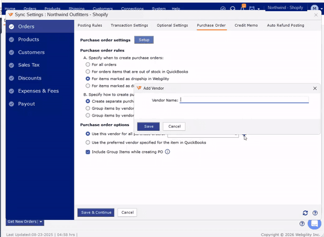Click the Purchase order options heading

105,125
